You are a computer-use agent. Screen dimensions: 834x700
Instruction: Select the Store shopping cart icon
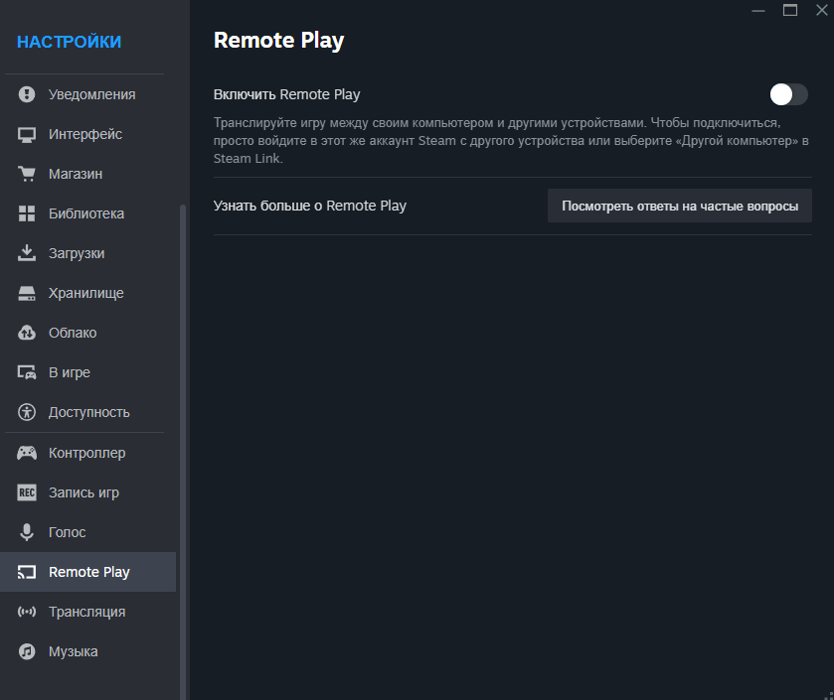(28, 174)
